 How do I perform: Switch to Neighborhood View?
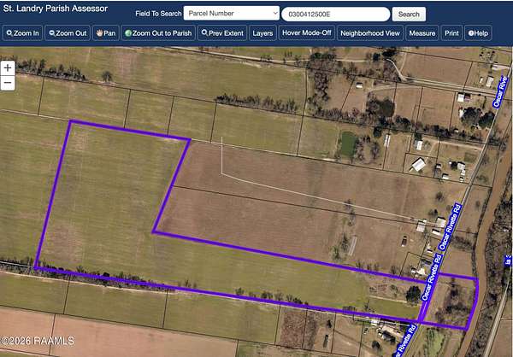(x=370, y=33)
